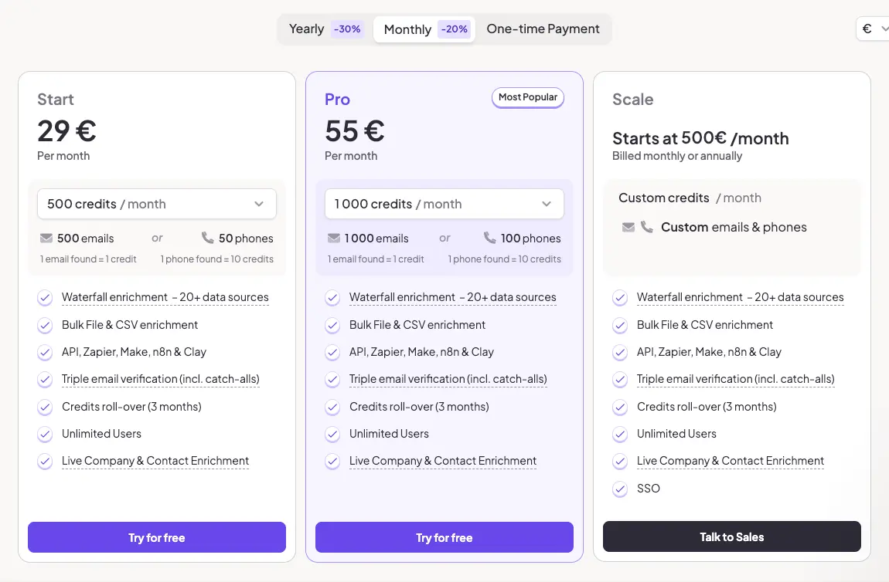Click the Most Popular badge
The image size is (889, 582).
[528, 97]
